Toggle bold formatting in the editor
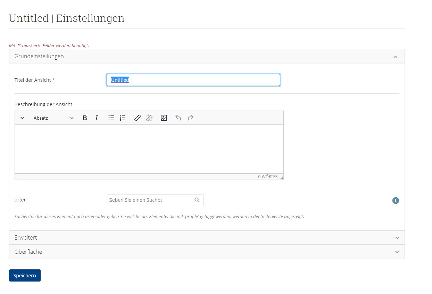This screenshot has height=294, width=432. click(x=85, y=118)
